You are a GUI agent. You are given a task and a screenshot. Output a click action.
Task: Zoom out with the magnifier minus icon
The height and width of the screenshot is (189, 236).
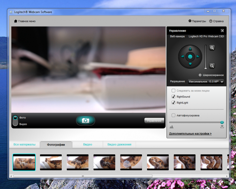pos(212,66)
